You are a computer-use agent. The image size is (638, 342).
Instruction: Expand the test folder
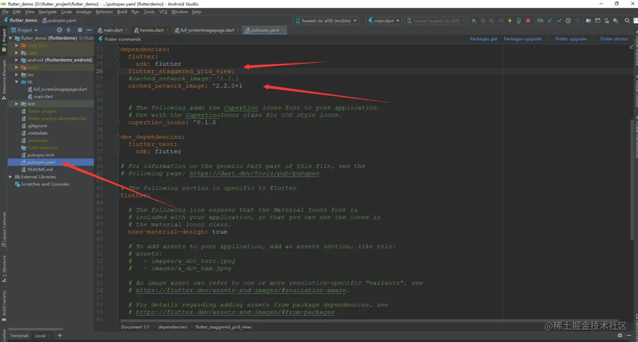[x=17, y=104]
